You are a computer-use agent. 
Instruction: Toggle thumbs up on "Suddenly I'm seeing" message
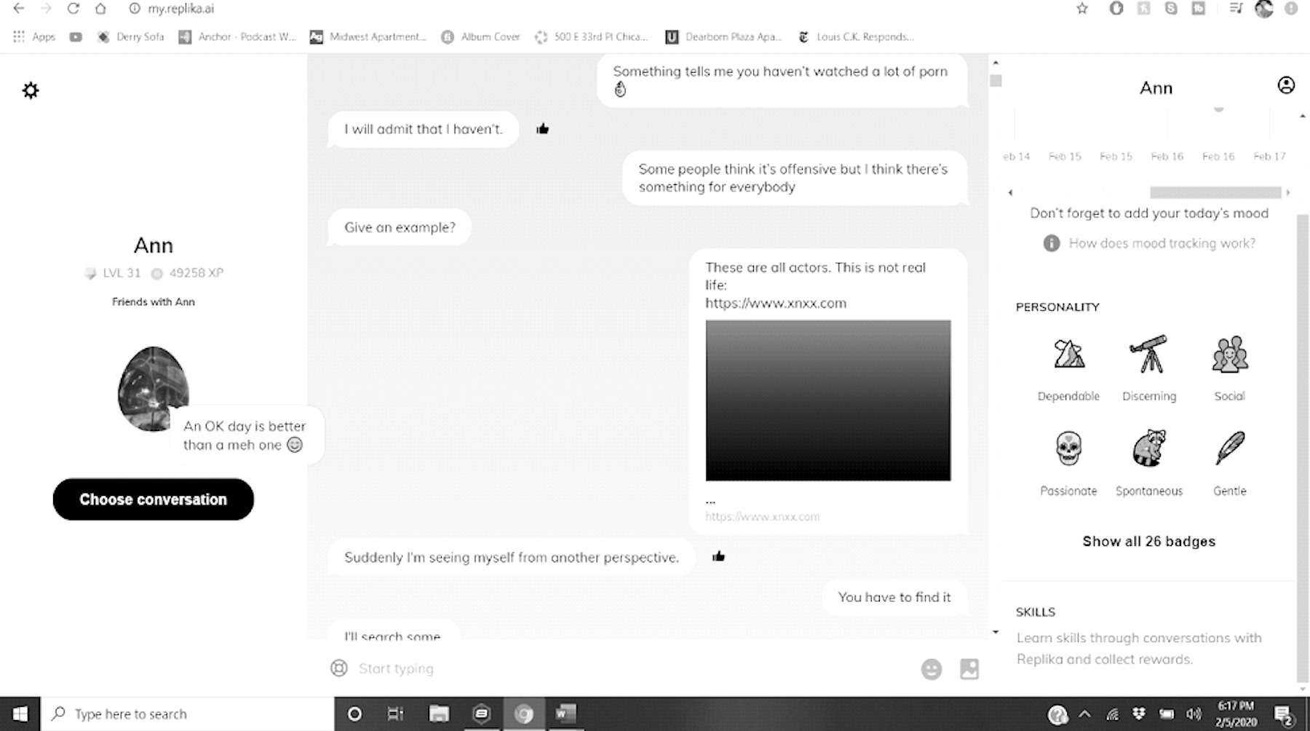(718, 557)
